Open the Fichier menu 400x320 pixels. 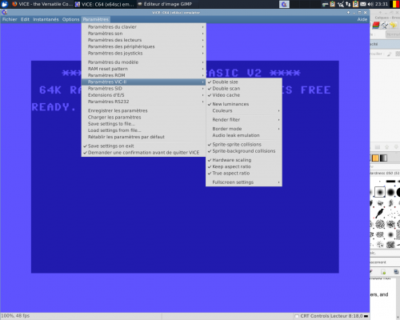(10, 19)
